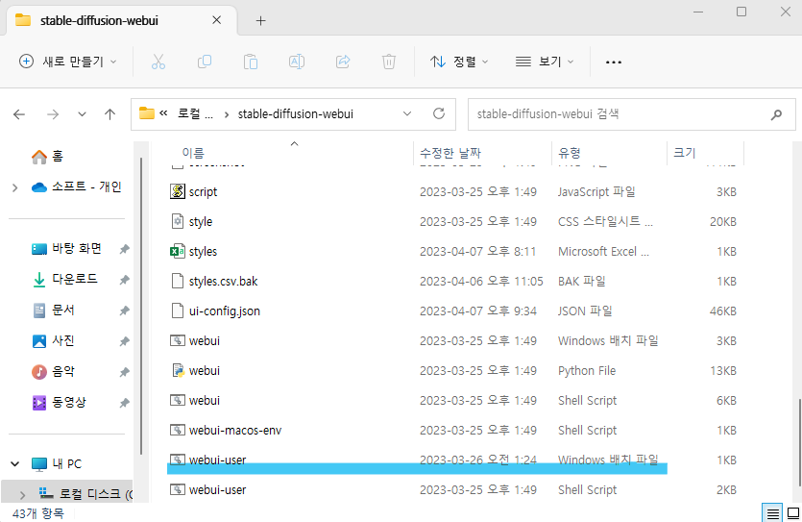Click the navigation pane scrollbar
The width and height of the screenshot is (802, 522).
point(141,307)
